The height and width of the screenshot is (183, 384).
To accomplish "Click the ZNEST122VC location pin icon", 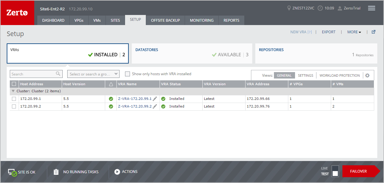I will point(289,8).
